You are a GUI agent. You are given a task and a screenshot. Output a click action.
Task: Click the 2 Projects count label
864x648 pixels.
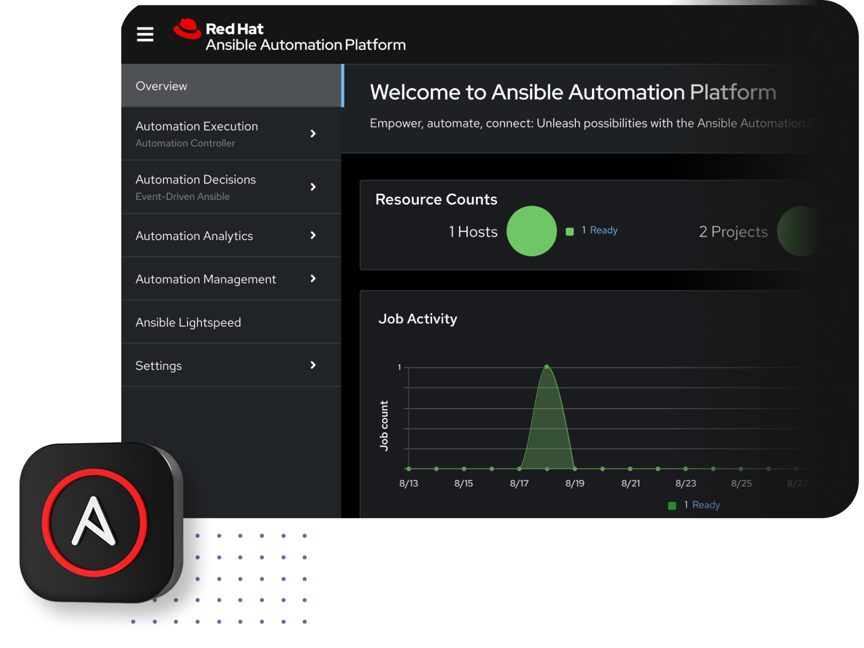(733, 232)
